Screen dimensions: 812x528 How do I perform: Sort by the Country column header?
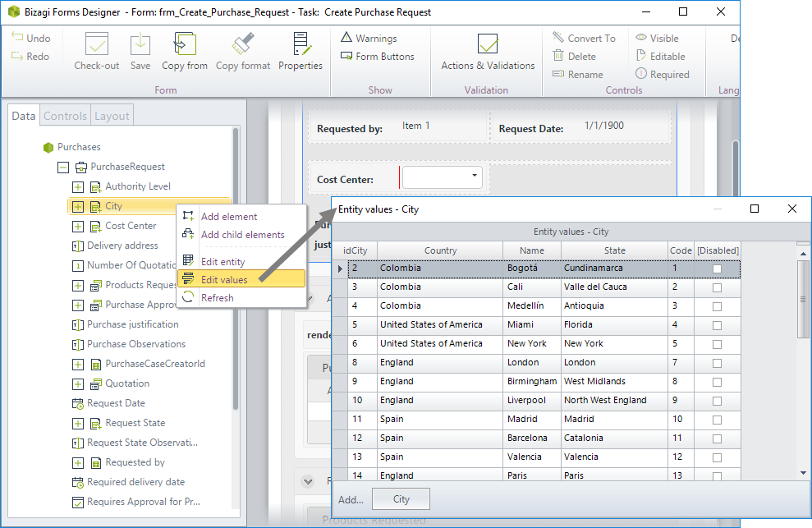(440, 250)
